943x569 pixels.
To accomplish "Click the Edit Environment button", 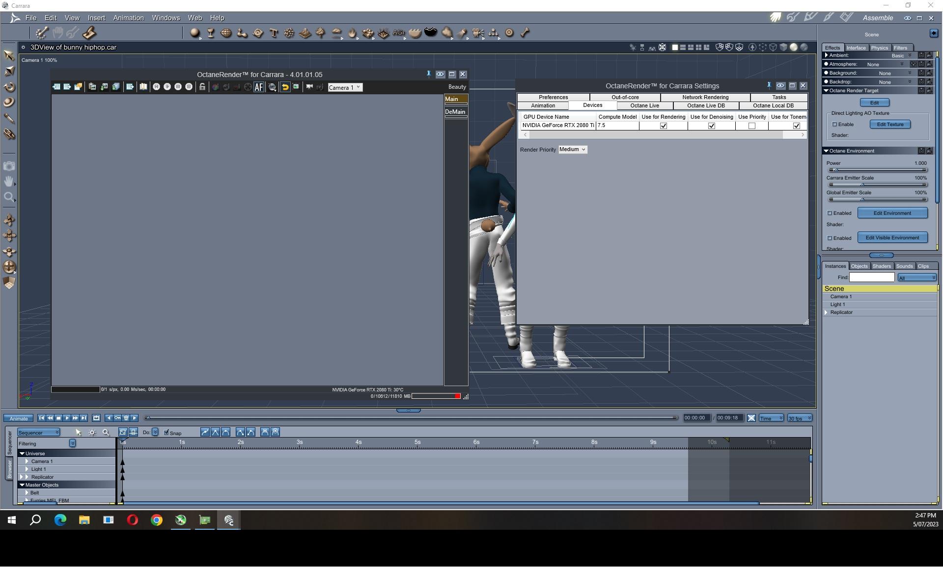I will point(892,213).
